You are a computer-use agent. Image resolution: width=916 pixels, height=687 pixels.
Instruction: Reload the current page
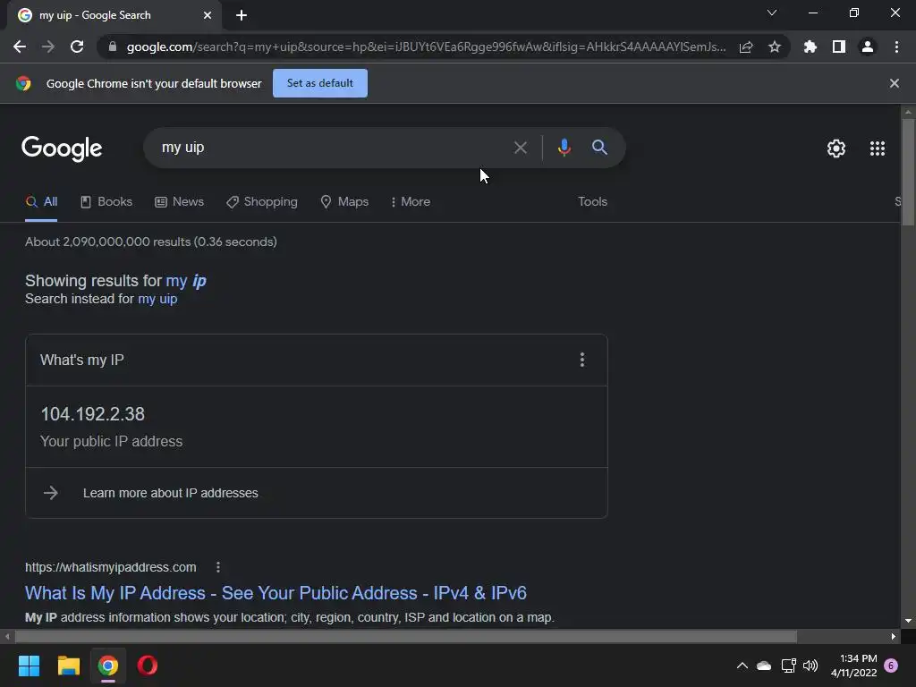[x=77, y=47]
